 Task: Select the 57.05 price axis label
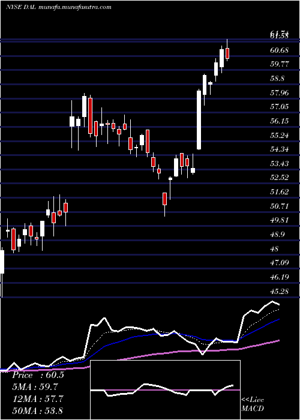pyautogui.click(x=280, y=107)
